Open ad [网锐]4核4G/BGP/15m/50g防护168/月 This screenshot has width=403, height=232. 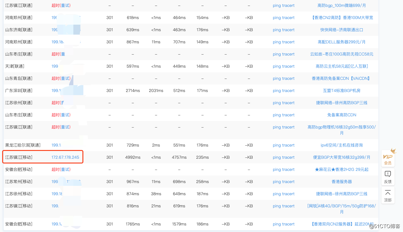(342, 209)
